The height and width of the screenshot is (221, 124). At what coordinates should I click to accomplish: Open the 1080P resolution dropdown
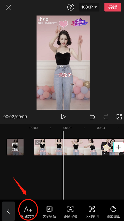89,7
